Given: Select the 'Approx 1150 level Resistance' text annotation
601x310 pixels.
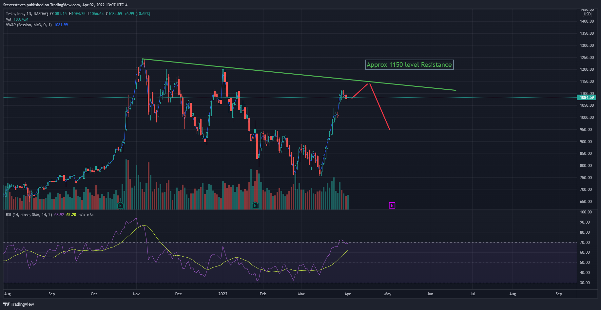Looking at the screenshot, I should tap(409, 64).
